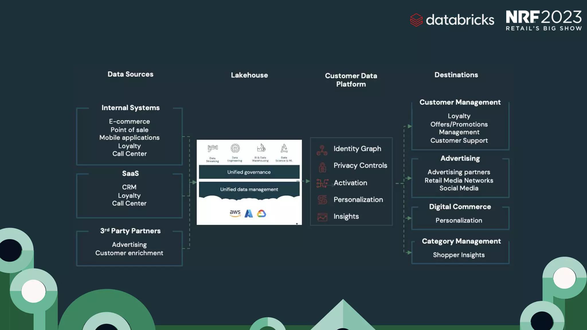Click the Privacy Controls lock icon
587x330 pixels.
[x=322, y=167]
